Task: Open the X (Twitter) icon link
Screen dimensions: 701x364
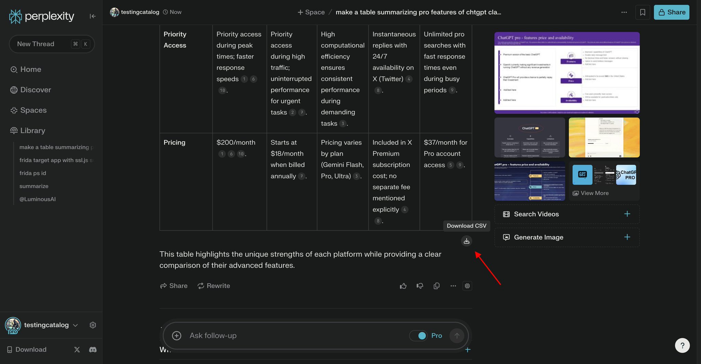Action: click(x=77, y=350)
